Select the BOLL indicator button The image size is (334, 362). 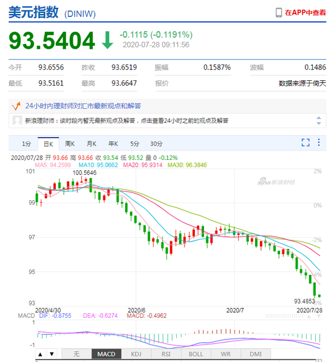(196, 354)
